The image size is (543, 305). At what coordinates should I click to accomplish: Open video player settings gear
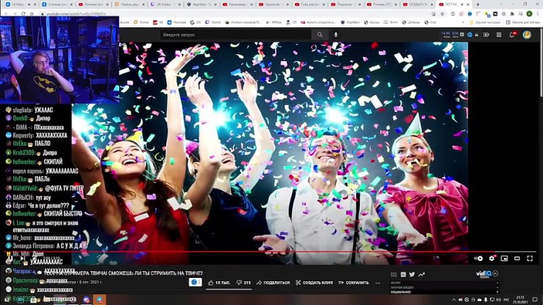492,258
